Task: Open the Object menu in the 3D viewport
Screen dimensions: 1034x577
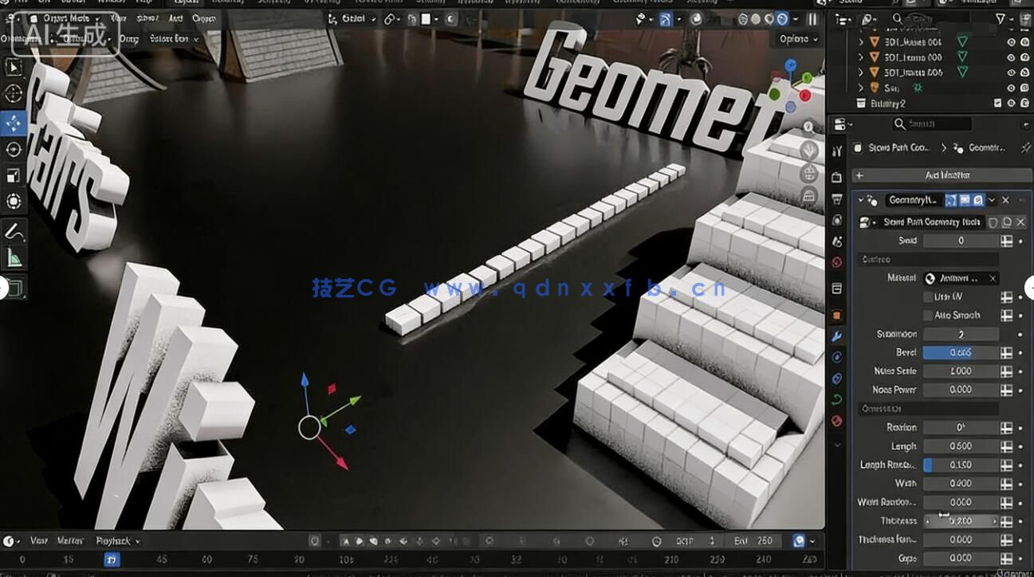Action: [202, 18]
